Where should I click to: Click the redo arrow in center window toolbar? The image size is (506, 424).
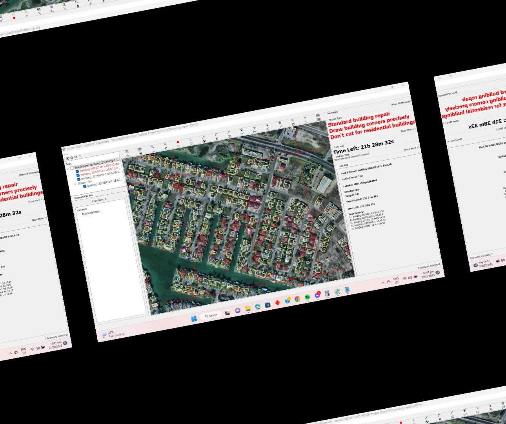pos(305,118)
